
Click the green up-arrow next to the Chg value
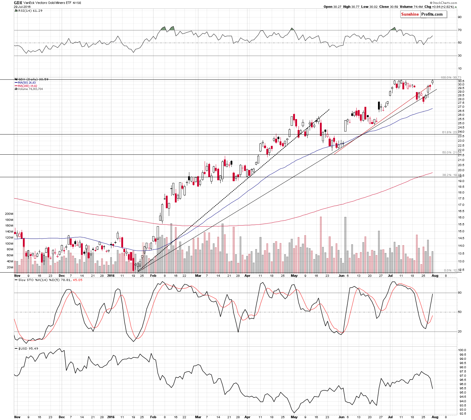pos(456,7)
